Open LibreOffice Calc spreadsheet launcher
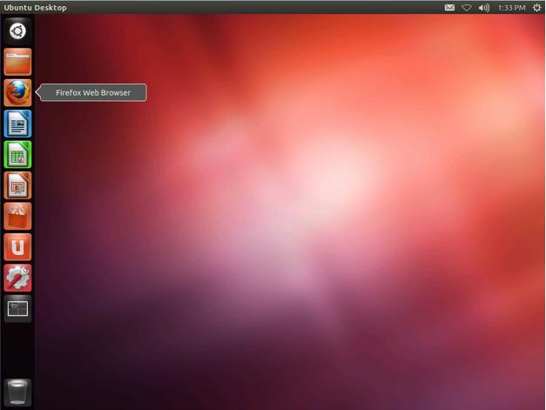This screenshot has height=410, width=546. [17, 154]
